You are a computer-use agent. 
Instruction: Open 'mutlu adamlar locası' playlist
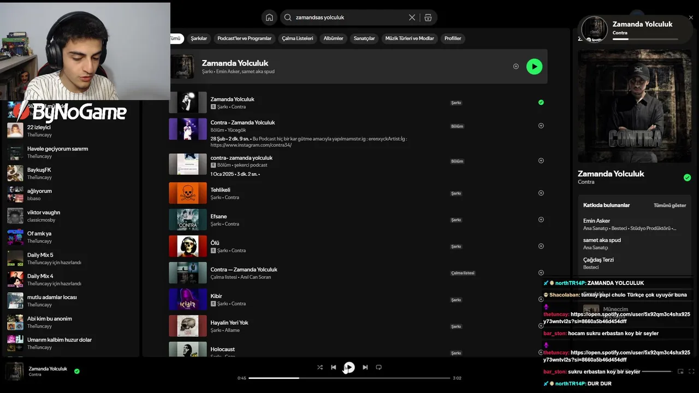(70, 301)
